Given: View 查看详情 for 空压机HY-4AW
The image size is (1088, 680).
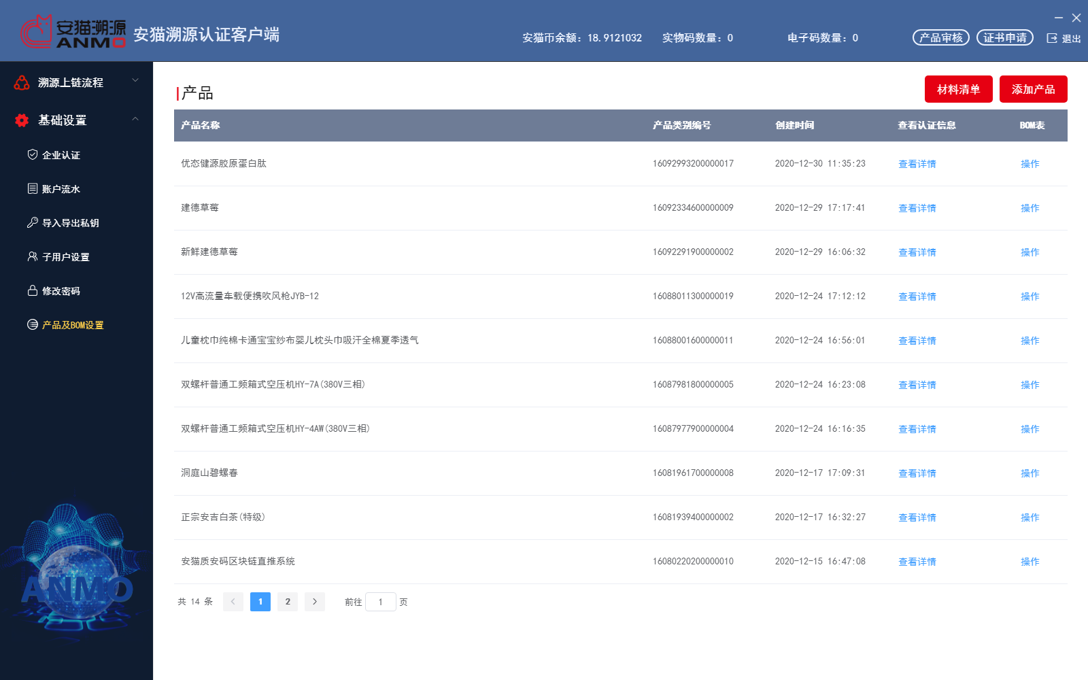Looking at the screenshot, I should tap(917, 429).
